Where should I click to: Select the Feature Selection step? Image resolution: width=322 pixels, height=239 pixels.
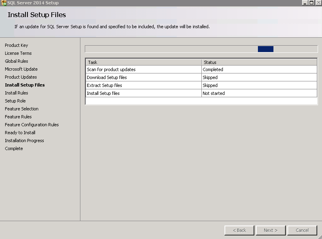click(x=21, y=109)
